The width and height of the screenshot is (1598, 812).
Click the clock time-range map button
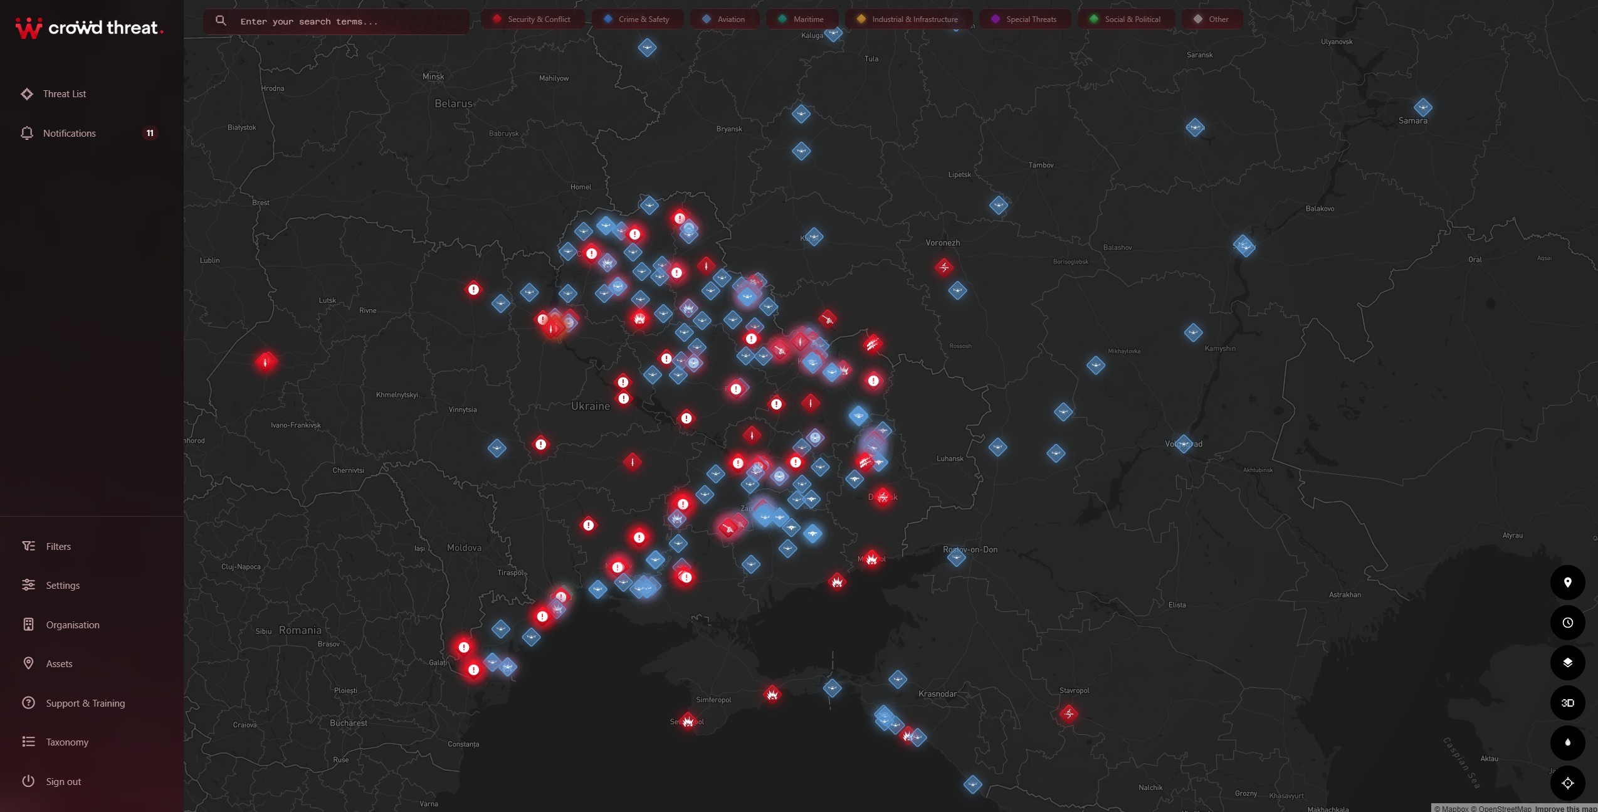pyautogui.click(x=1567, y=623)
